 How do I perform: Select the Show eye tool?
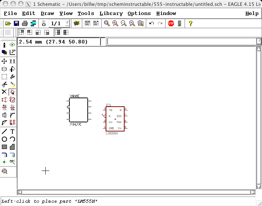12,45
